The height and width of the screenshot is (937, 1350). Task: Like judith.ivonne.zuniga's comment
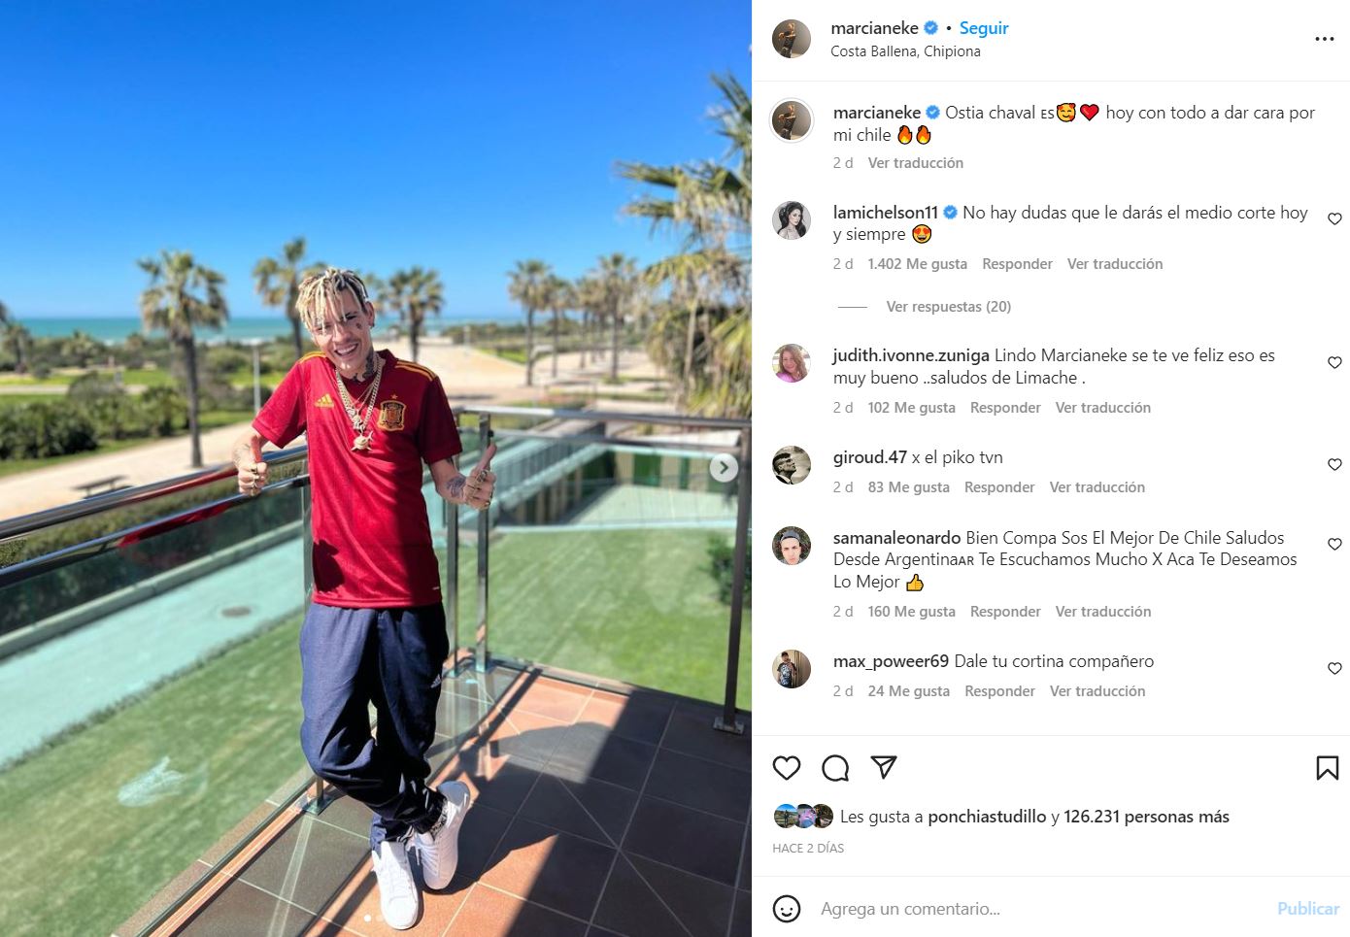1334,363
